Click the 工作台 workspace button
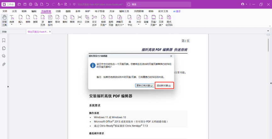 8,4
